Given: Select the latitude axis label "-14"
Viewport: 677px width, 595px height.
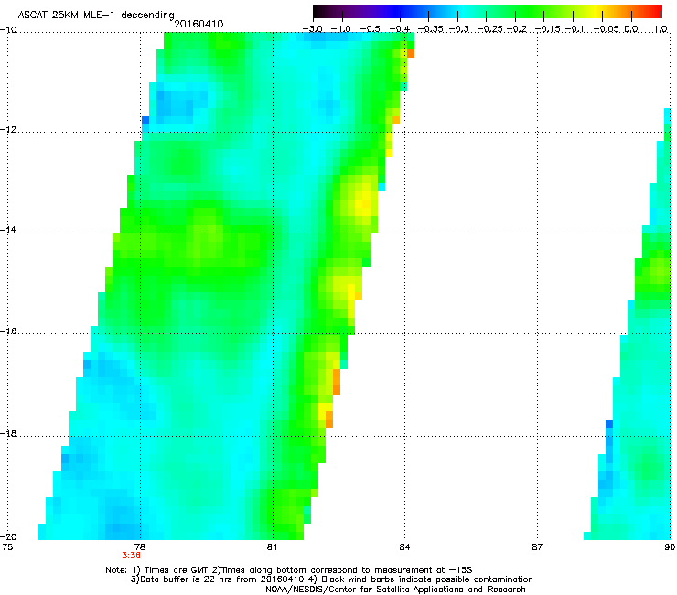Looking at the screenshot, I should pos(8,230).
